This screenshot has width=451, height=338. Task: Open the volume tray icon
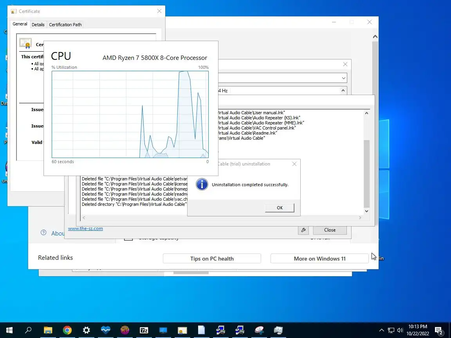pos(400,330)
